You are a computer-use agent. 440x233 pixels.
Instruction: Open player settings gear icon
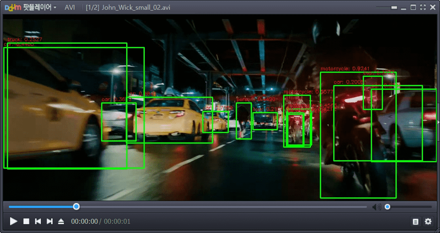(x=428, y=222)
